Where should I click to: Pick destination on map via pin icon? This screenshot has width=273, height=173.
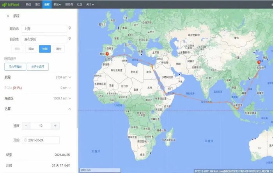coord(70,38)
